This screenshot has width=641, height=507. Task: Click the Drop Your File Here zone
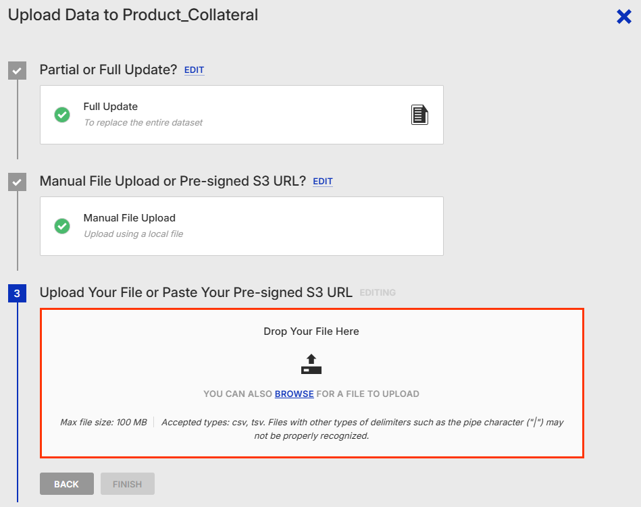point(311,331)
